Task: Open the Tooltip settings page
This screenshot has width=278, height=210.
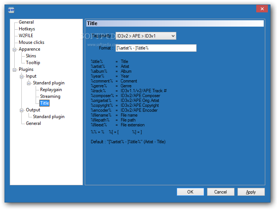Action: pos(33,63)
